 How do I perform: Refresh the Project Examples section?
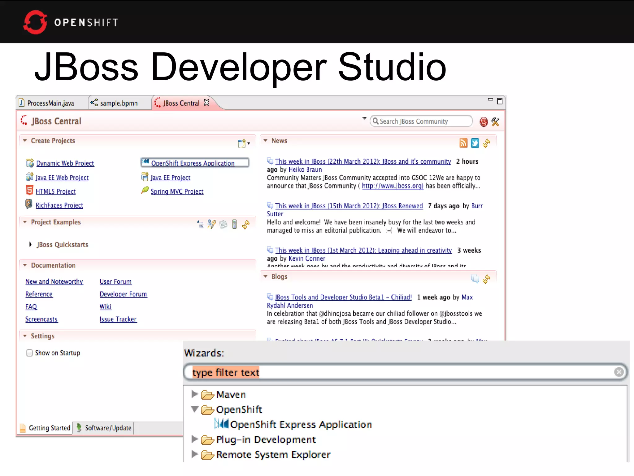click(x=246, y=224)
